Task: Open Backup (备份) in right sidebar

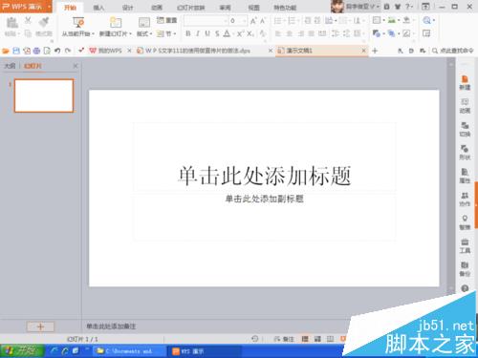Action: pyautogui.click(x=465, y=269)
